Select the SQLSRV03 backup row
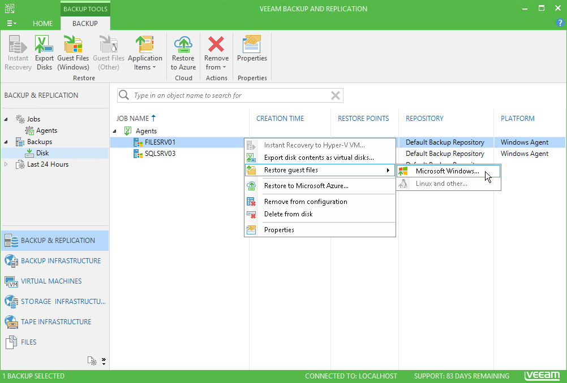This screenshot has width=567, height=383. 160,154
